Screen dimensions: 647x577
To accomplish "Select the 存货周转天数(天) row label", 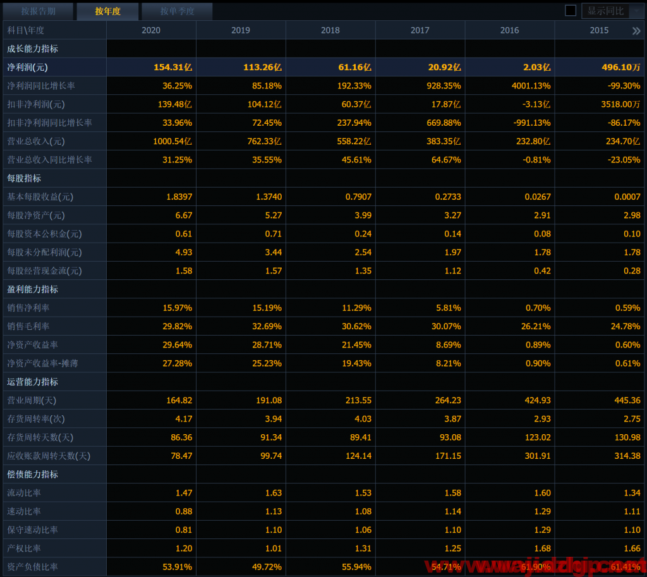I will (54, 437).
